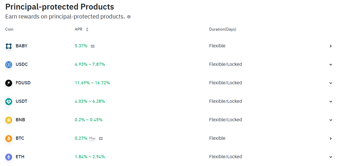Expand the FDUSD row chevron
This screenshot has width=340, height=166.
click(331, 83)
